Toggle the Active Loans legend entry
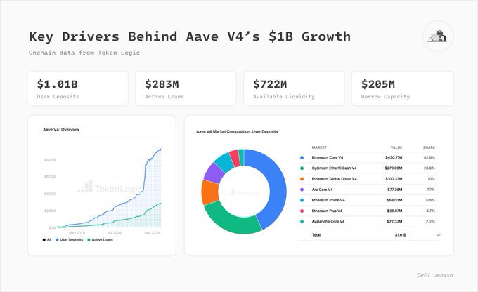This screenshot has width=478, height=292. [x=101, y=240]
